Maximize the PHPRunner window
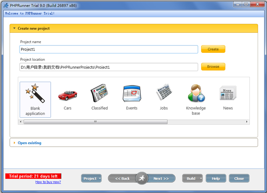 tap(246, 4)
